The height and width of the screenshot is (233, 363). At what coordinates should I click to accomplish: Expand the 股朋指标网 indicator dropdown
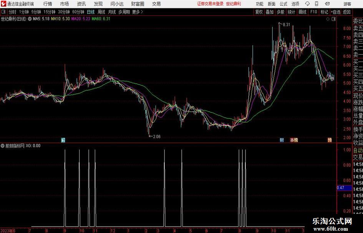tap(2, 146)
